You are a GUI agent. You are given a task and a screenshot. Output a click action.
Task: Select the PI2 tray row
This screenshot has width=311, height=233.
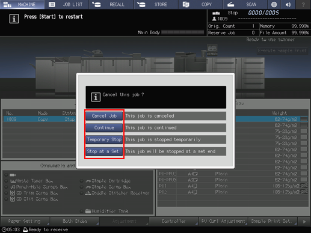[233, 192]
